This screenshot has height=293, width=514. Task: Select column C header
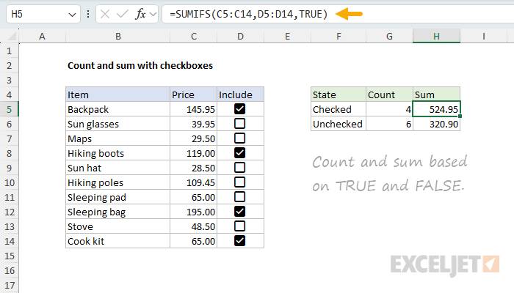point(194,37)
